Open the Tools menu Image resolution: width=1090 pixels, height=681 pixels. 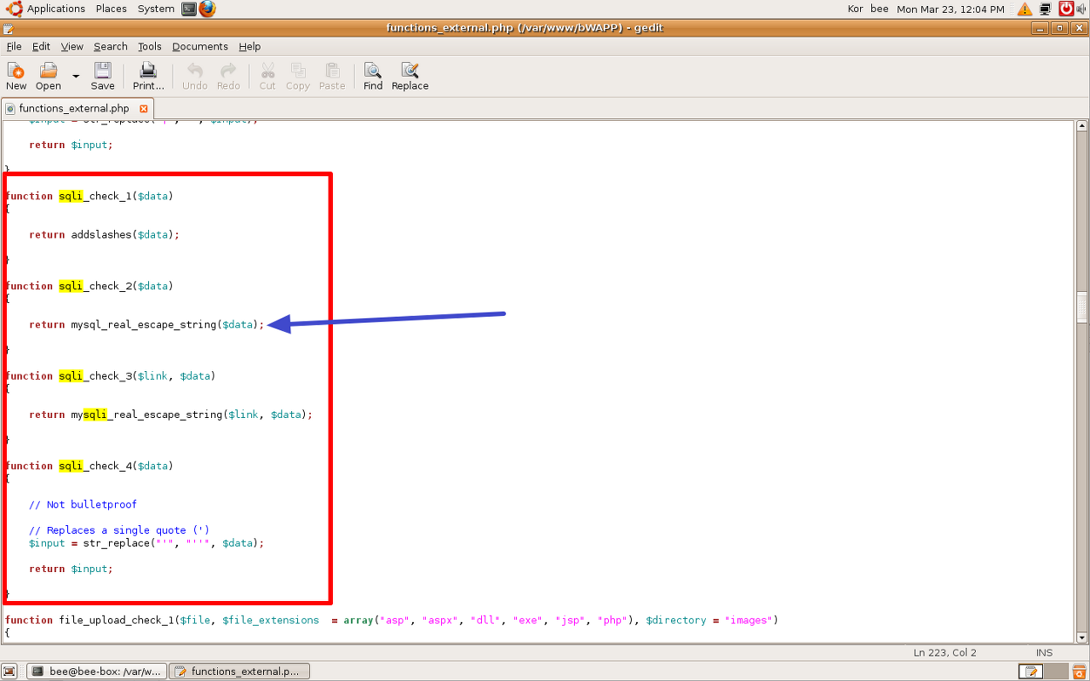tap(150, 47)
